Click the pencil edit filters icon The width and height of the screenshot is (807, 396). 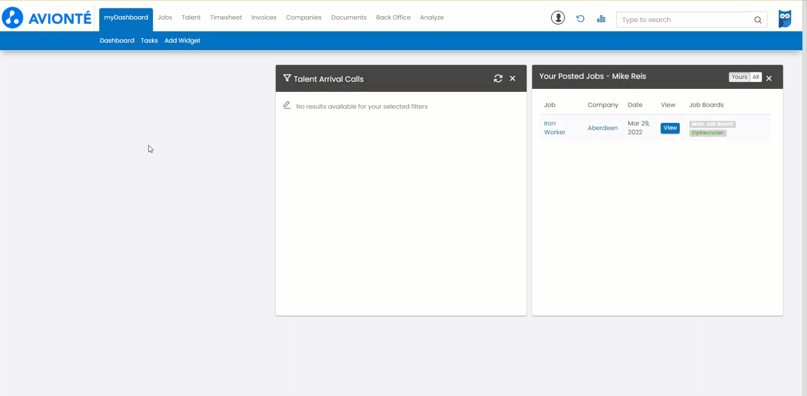(287, 105)
